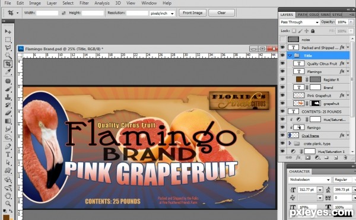This screenshot has width=356, height=220.
Task: Select the Pen tool
Action: click(x=8, y=146)
